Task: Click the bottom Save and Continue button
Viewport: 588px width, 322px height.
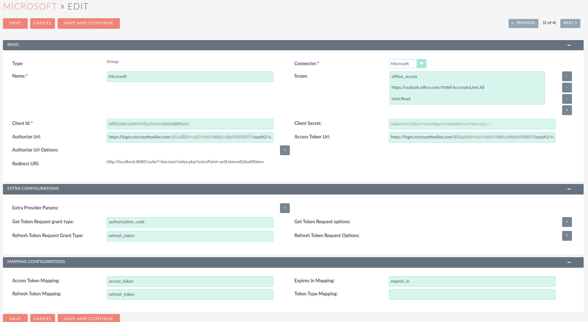Action: (89, 318)
